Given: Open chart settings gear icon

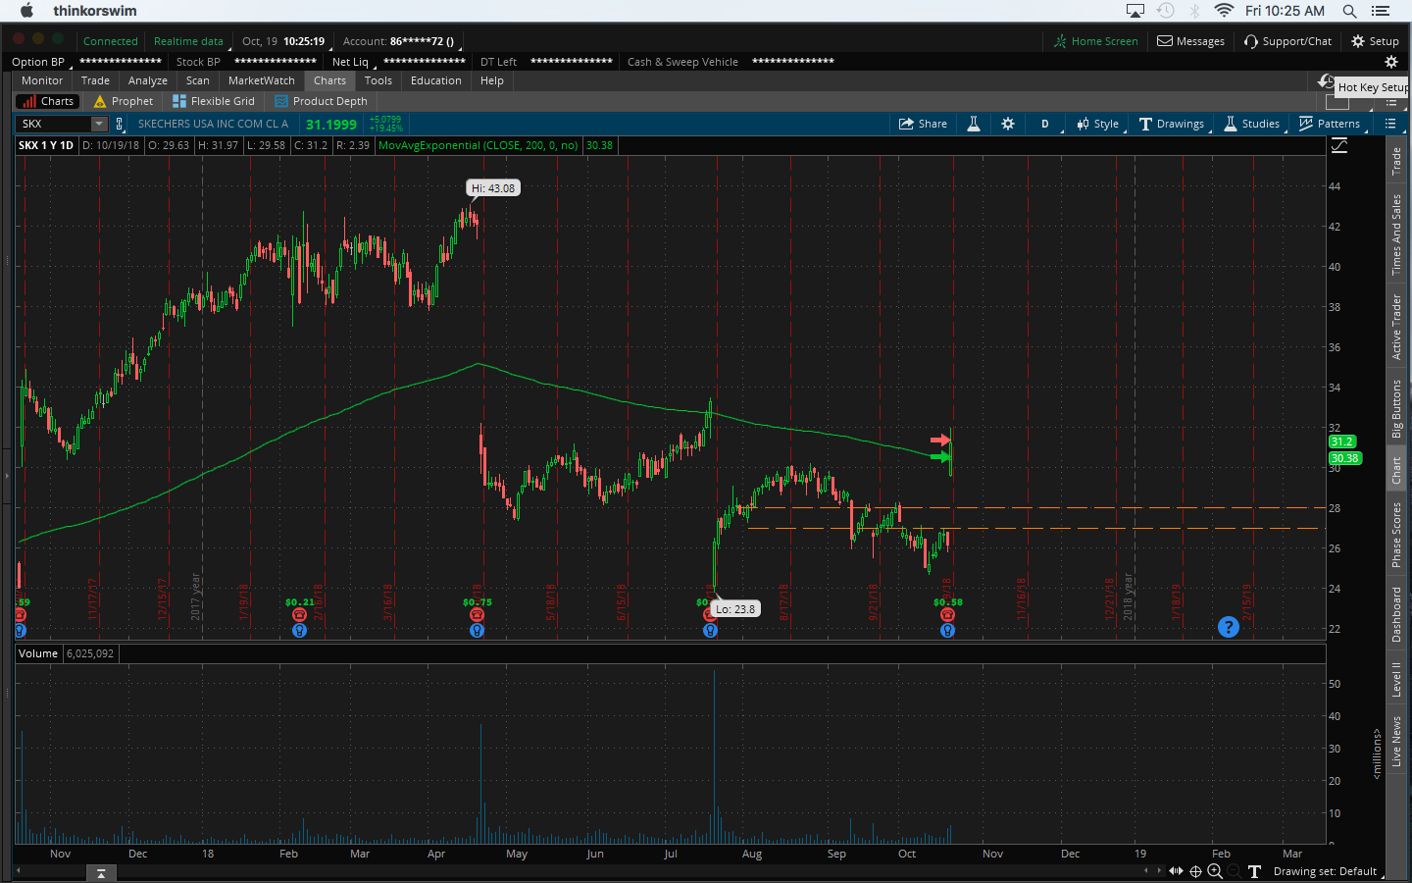Looking at the screenshot, I should [x=1008, y=124].
